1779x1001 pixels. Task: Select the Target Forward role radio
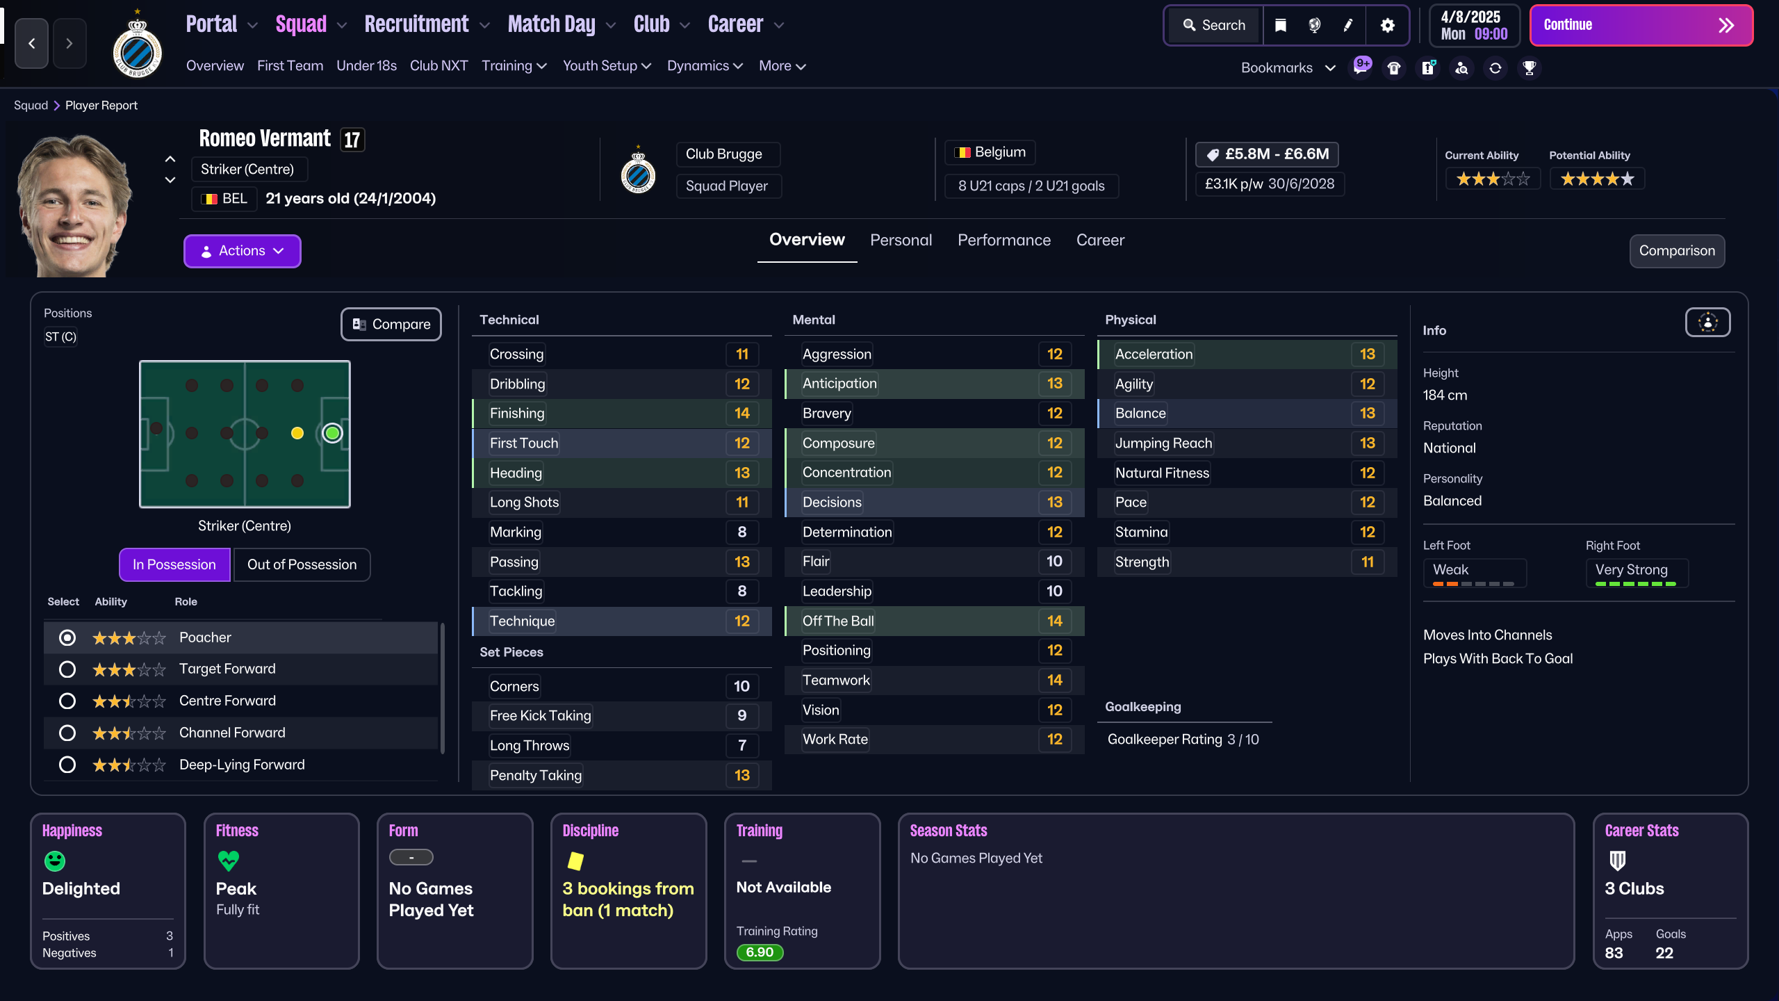(67, 669)
